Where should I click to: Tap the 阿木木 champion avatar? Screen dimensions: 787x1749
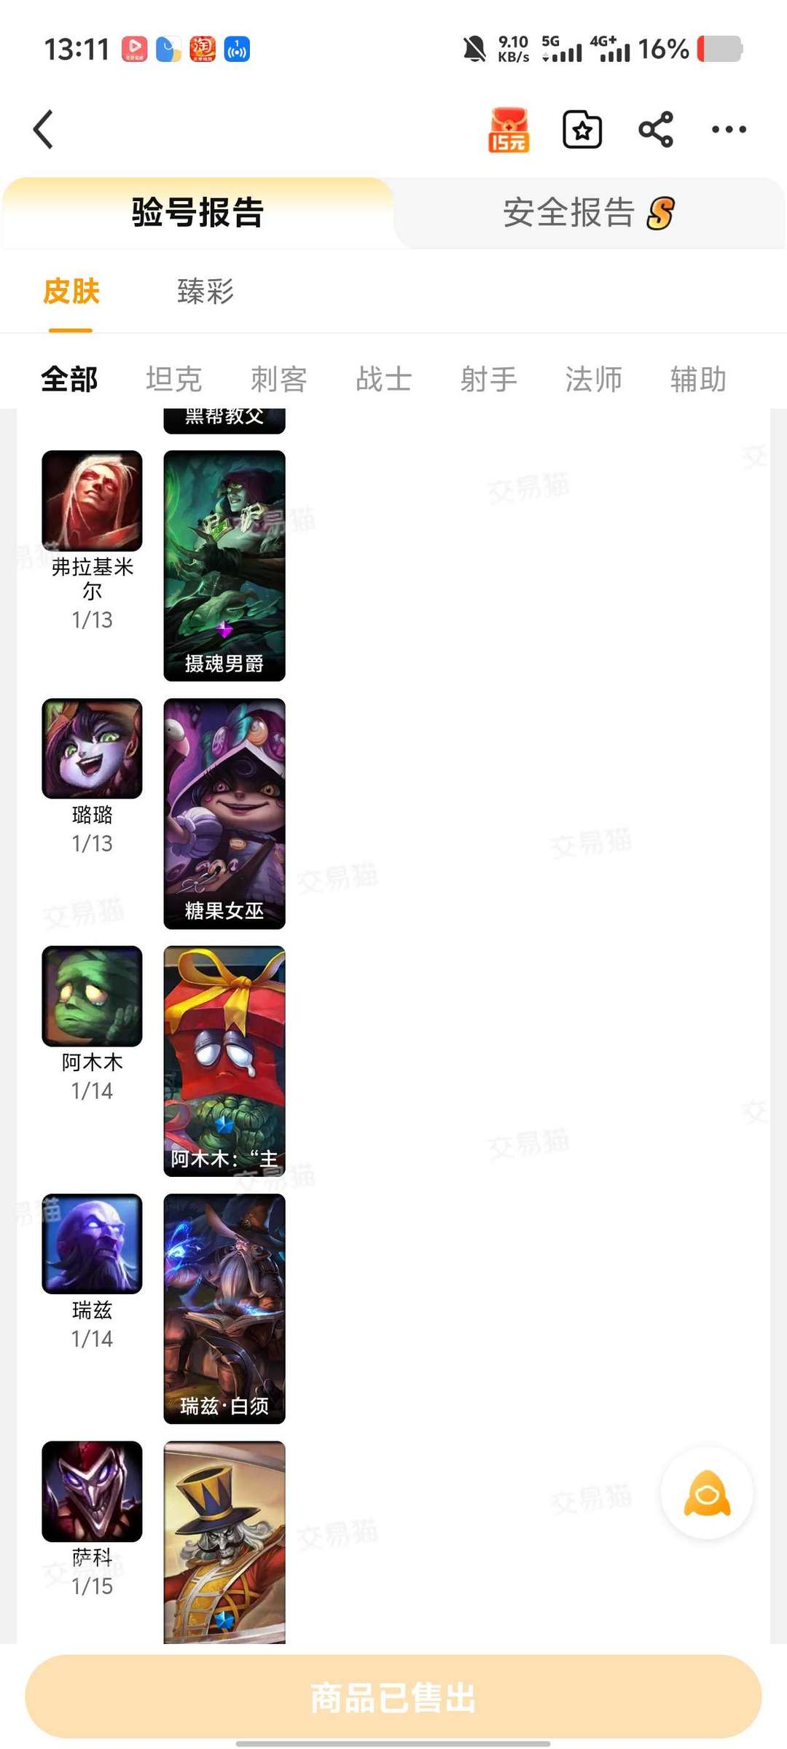coord(92,995)
